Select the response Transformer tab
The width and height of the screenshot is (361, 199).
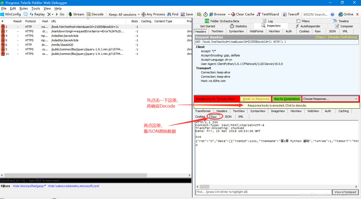click(x=203, y=111)
